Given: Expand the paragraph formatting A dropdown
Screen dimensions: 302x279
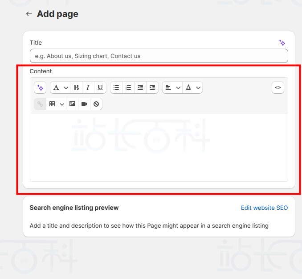Looking at the screenshot, I should coord(60,87).
